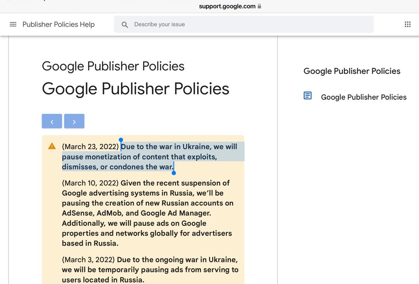419x284 pixels.
Task: Click the smaller Google Publisher Policies breadcrumb heading
Action: [x=113, y=66]
